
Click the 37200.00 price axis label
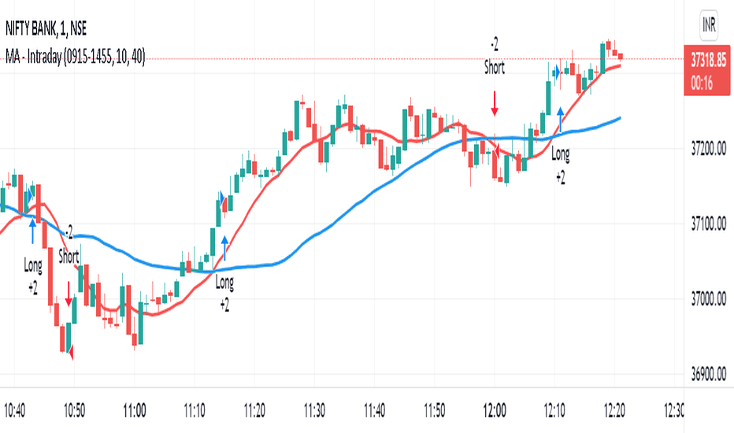tap(708, 149)
